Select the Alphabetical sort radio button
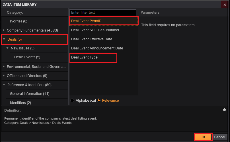 72,101
